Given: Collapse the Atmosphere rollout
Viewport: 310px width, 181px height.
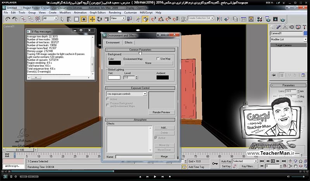Looking at the screenshot, I should pyautogui.click(x=140, y=120).
